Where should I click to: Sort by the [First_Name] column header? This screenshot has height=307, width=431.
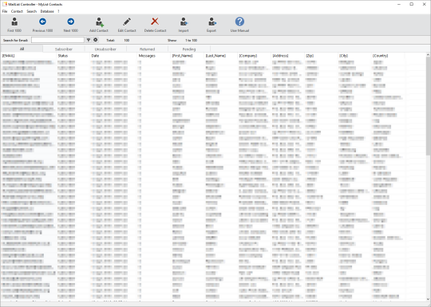coord(188,56)
